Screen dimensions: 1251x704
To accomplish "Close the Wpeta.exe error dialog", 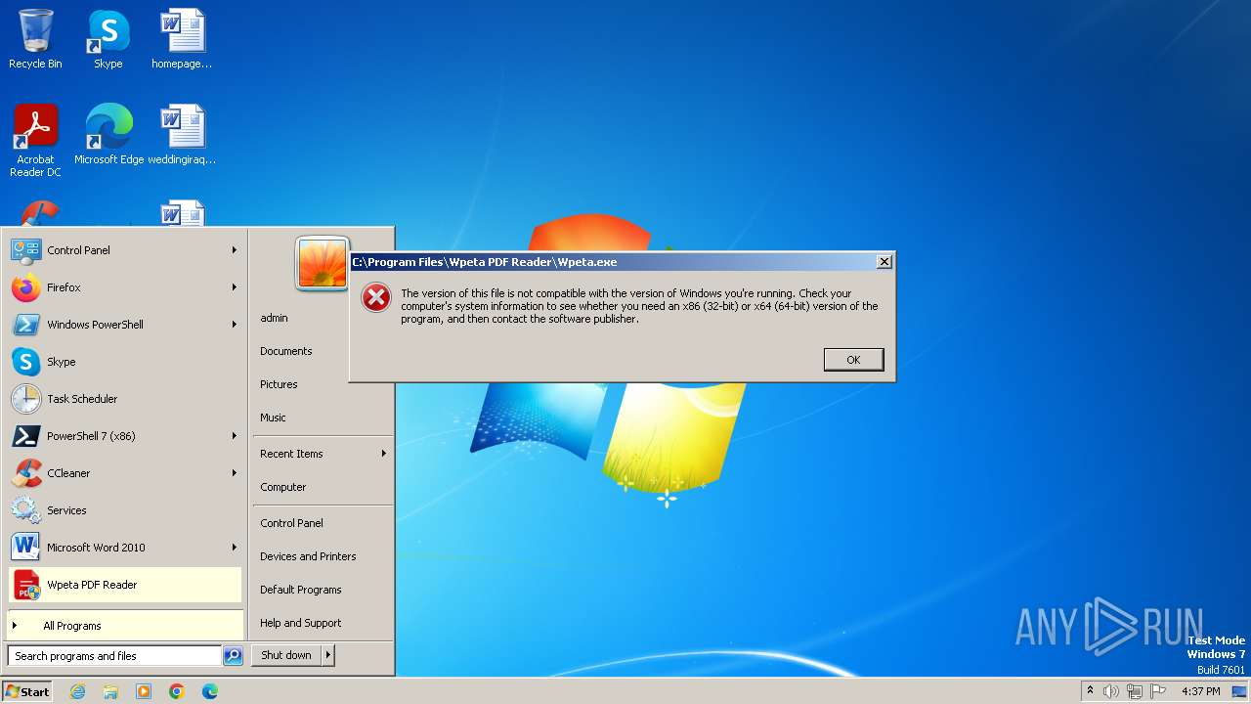I will coord(884,262).
